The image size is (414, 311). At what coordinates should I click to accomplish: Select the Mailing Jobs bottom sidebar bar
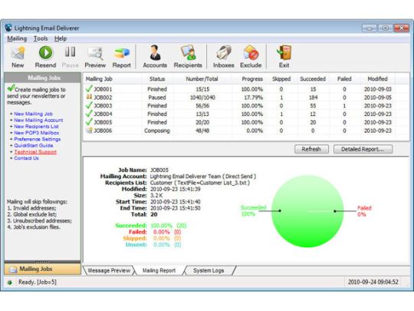point(42,270)
